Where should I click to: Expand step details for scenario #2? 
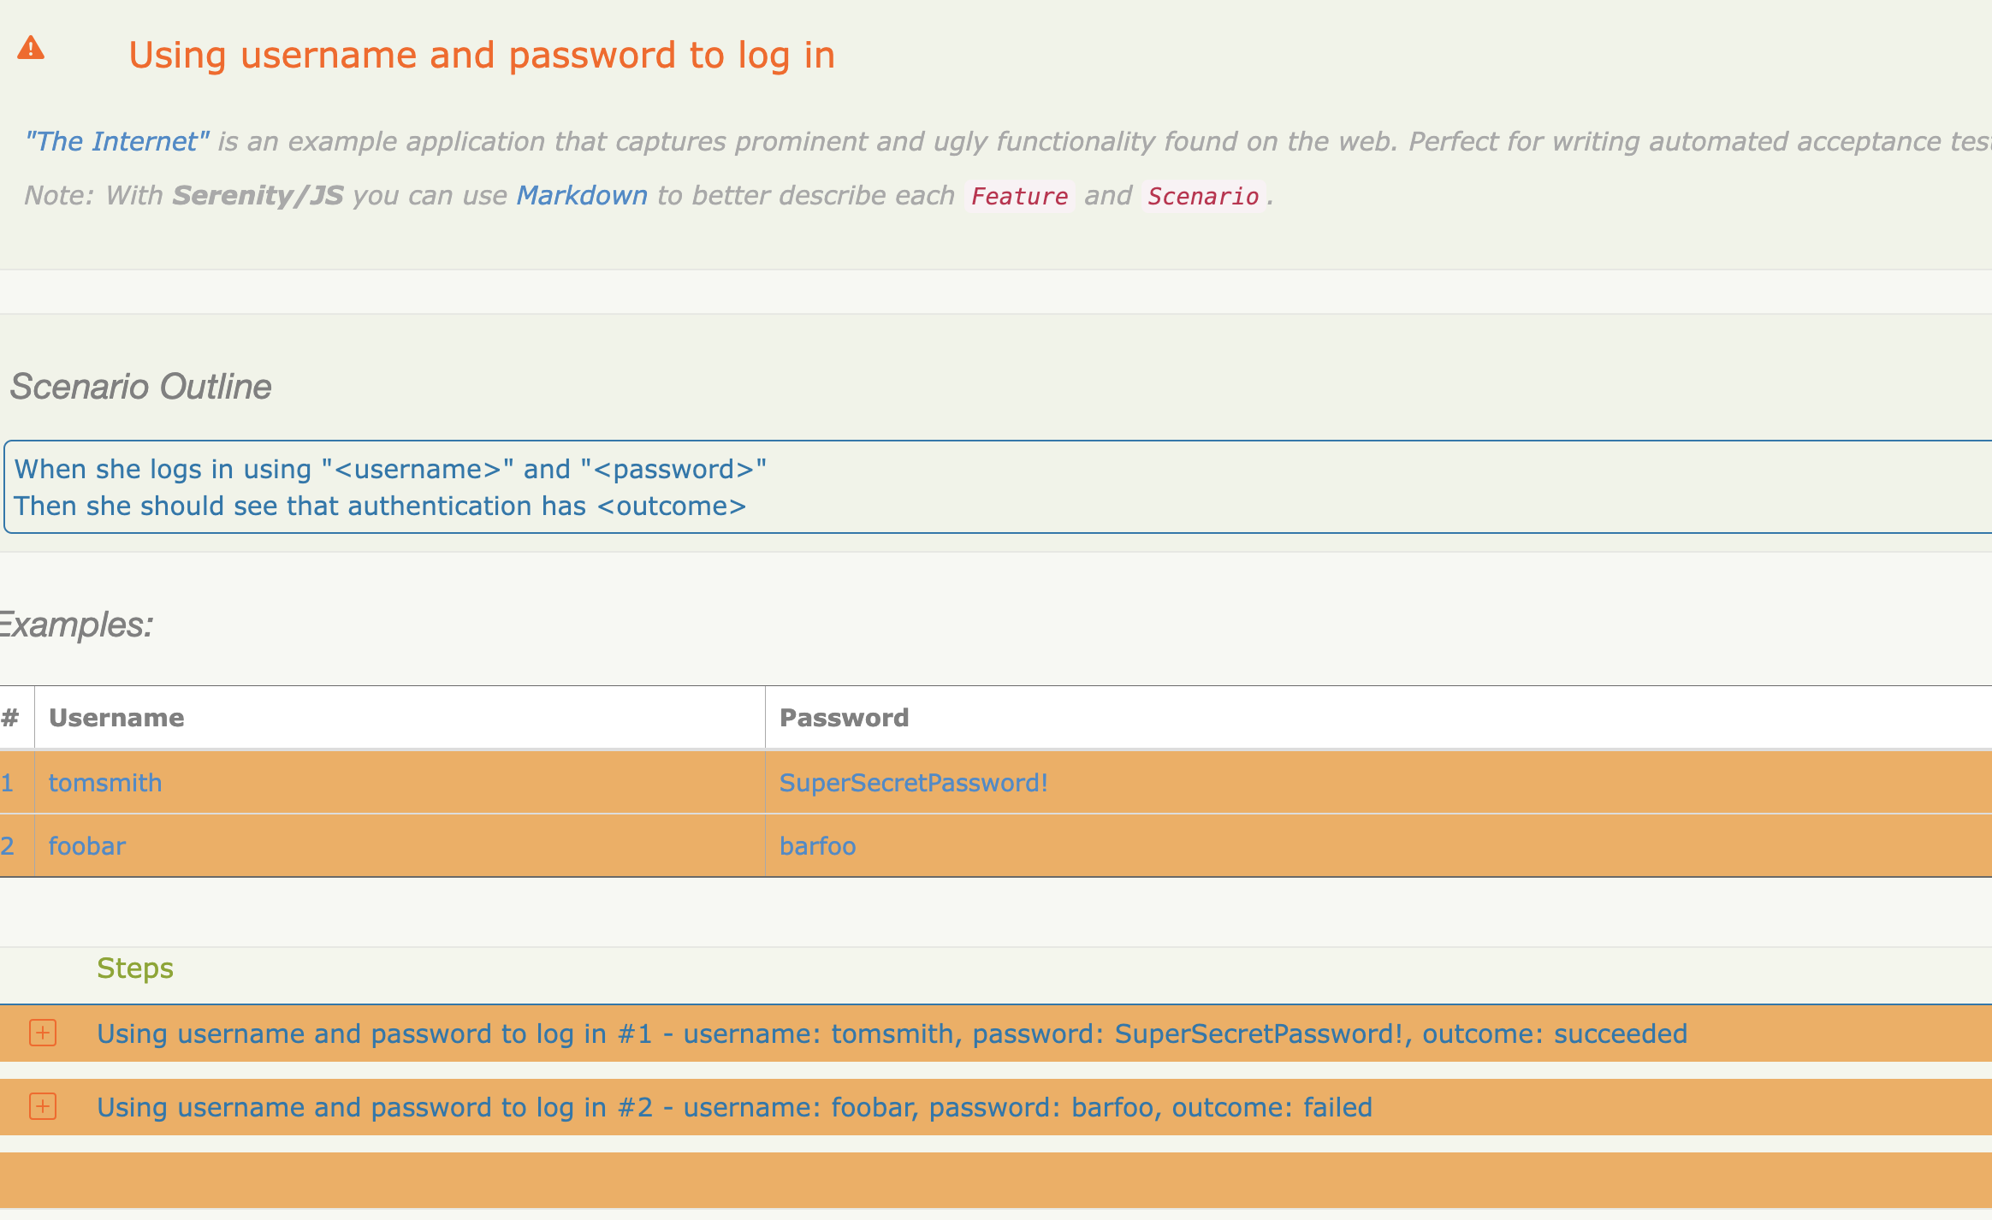point(41,1107)
